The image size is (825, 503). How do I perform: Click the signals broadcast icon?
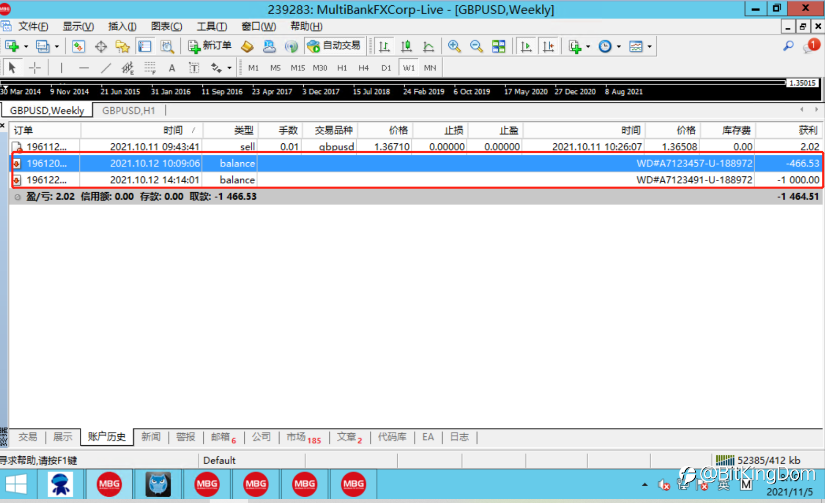(291, 46)
